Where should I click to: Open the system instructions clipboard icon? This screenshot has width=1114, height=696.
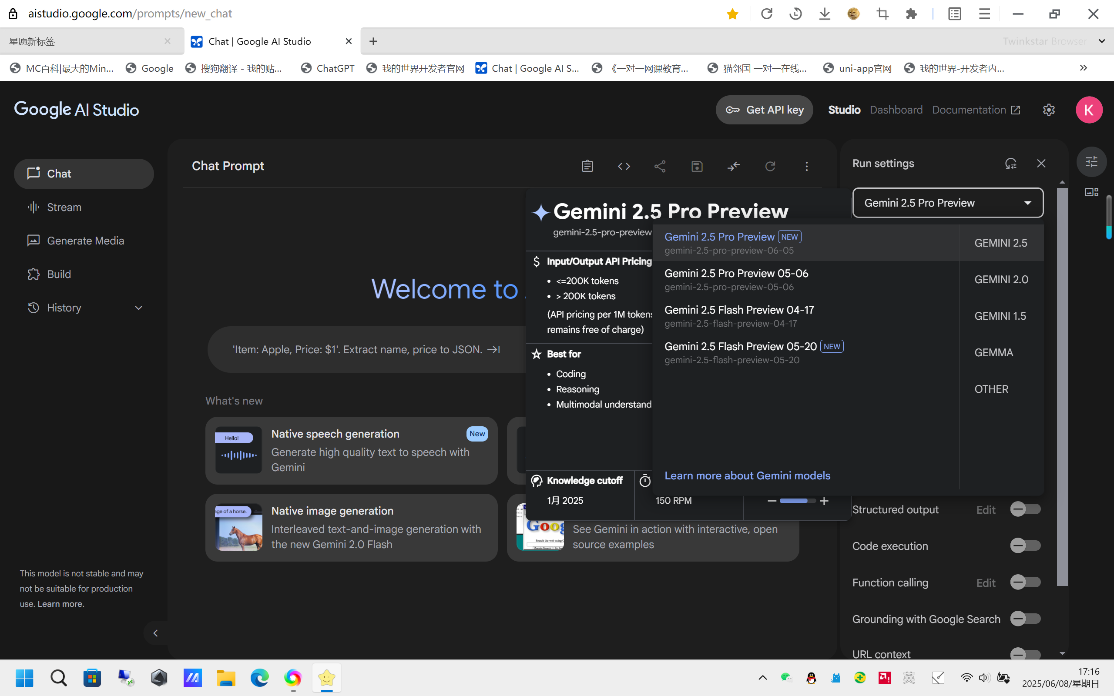587,166
